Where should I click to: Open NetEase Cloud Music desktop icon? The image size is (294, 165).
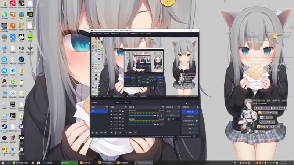[13, 4]
